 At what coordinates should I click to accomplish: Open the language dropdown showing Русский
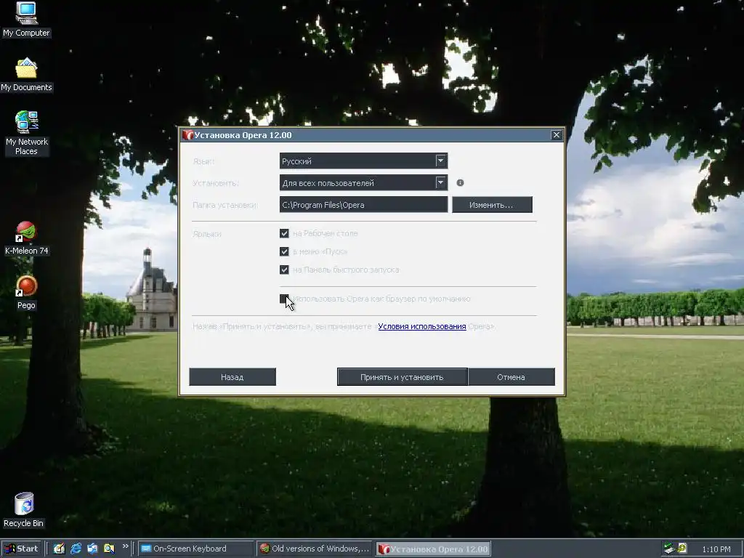(363, 161)
